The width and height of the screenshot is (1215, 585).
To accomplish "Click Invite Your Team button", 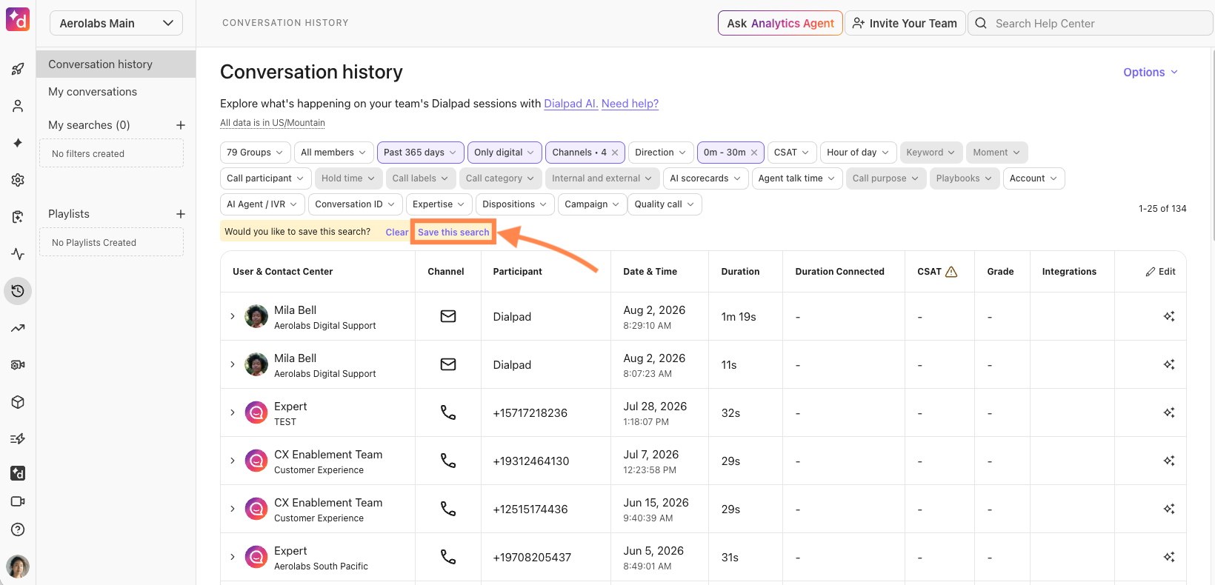I will pos(905,23).
